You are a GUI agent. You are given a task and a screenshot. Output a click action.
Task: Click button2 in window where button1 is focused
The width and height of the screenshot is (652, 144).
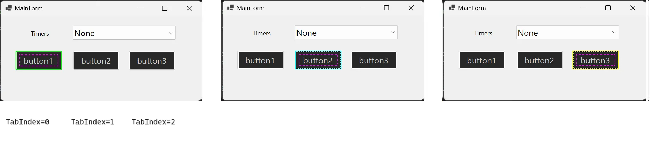96,61
